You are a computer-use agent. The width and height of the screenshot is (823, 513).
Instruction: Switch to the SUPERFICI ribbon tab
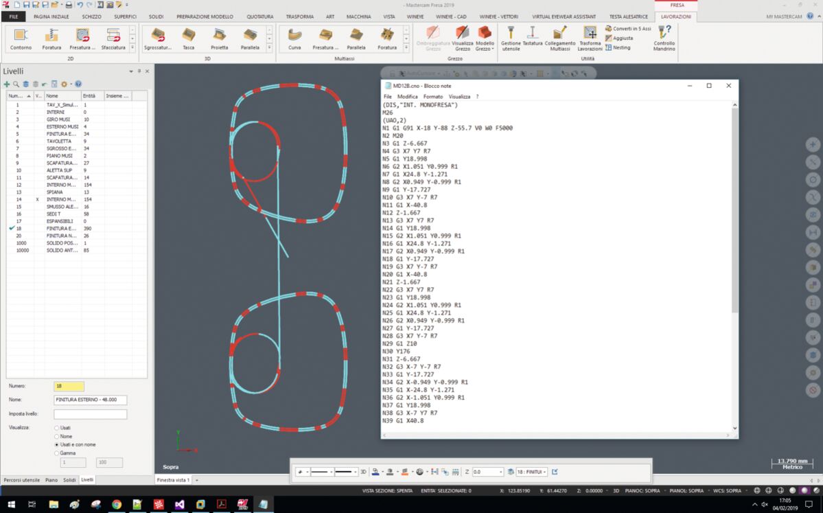[125, 16]
